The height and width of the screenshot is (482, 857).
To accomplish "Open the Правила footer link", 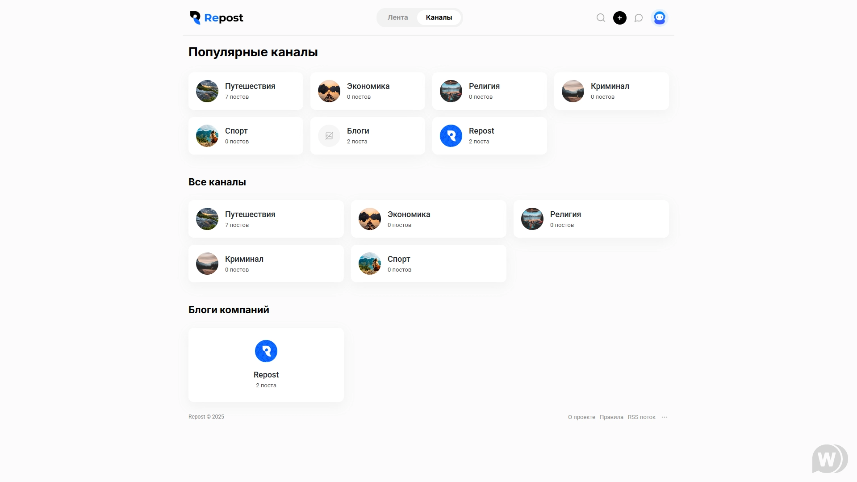I will (611, 417).
